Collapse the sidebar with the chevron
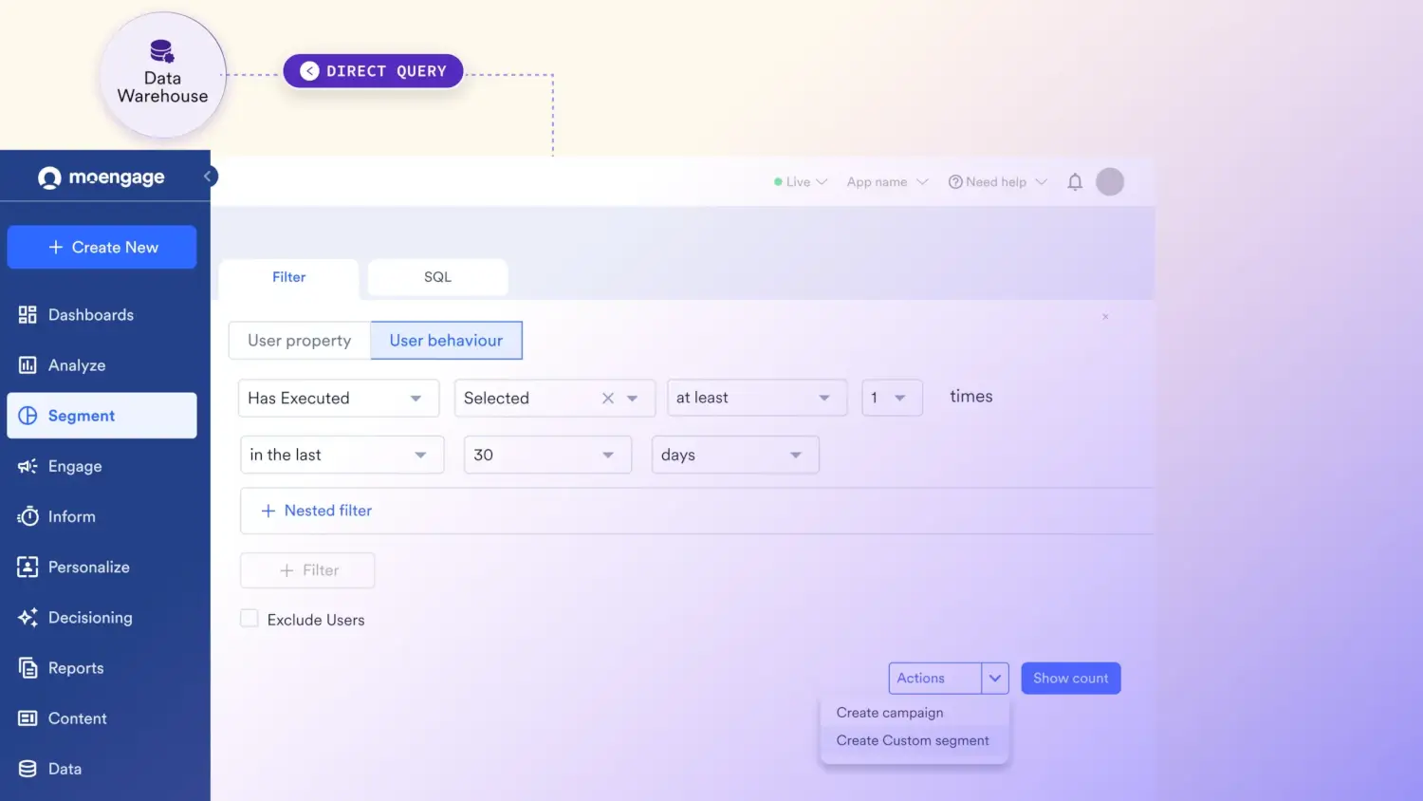1423x801 pixels. pyautogui.click(x=208, y=177)
